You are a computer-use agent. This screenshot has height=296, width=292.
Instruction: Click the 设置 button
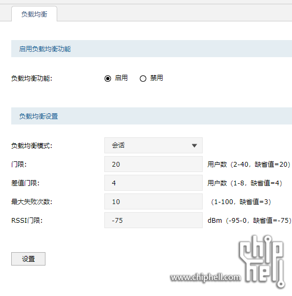point(28,259)
